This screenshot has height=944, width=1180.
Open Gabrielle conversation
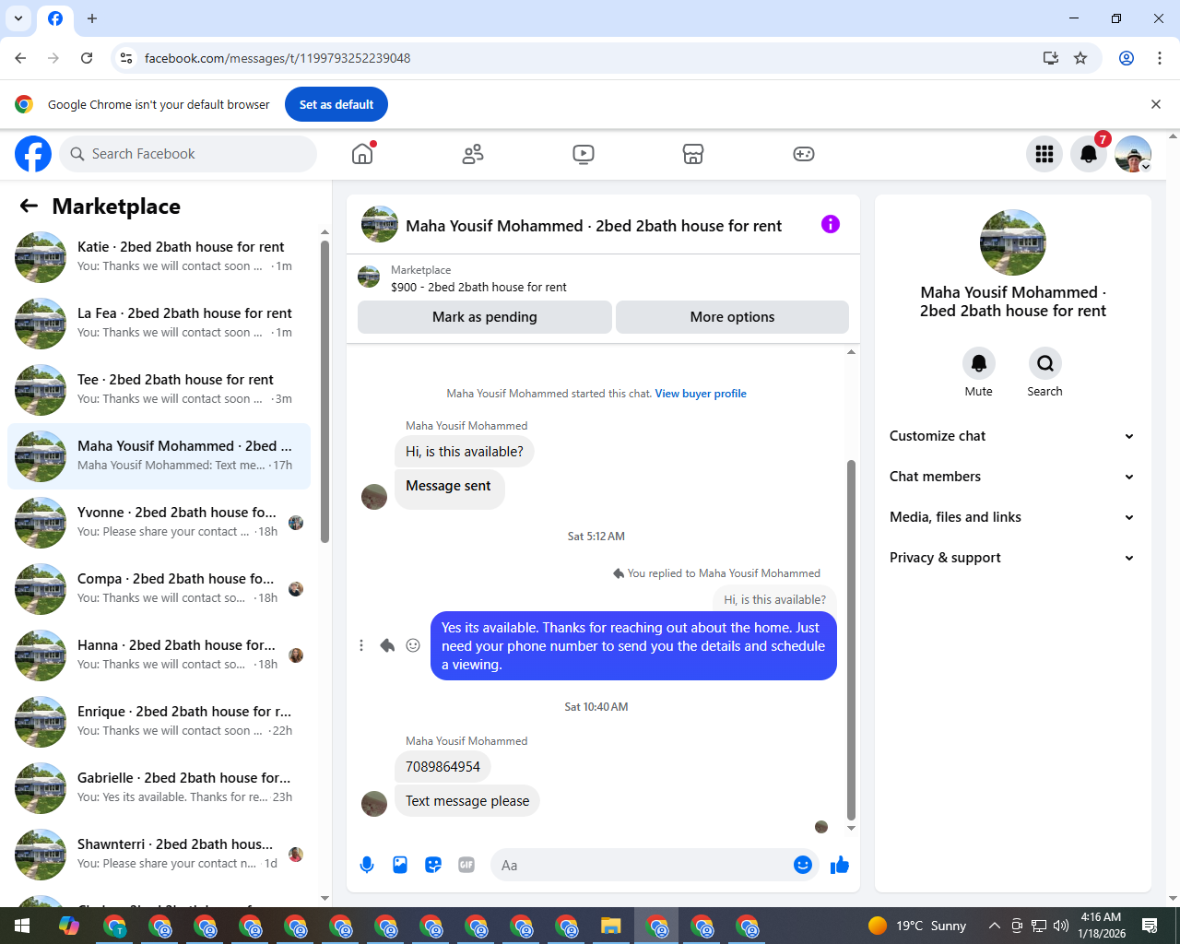coord(159,788)
